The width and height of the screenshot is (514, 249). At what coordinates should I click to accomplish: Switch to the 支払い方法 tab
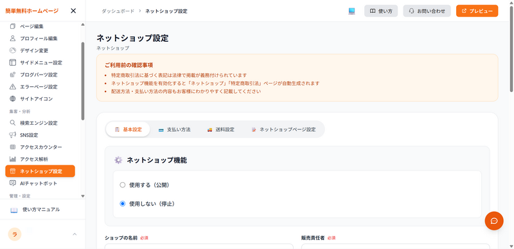click(x=174, y=129)
